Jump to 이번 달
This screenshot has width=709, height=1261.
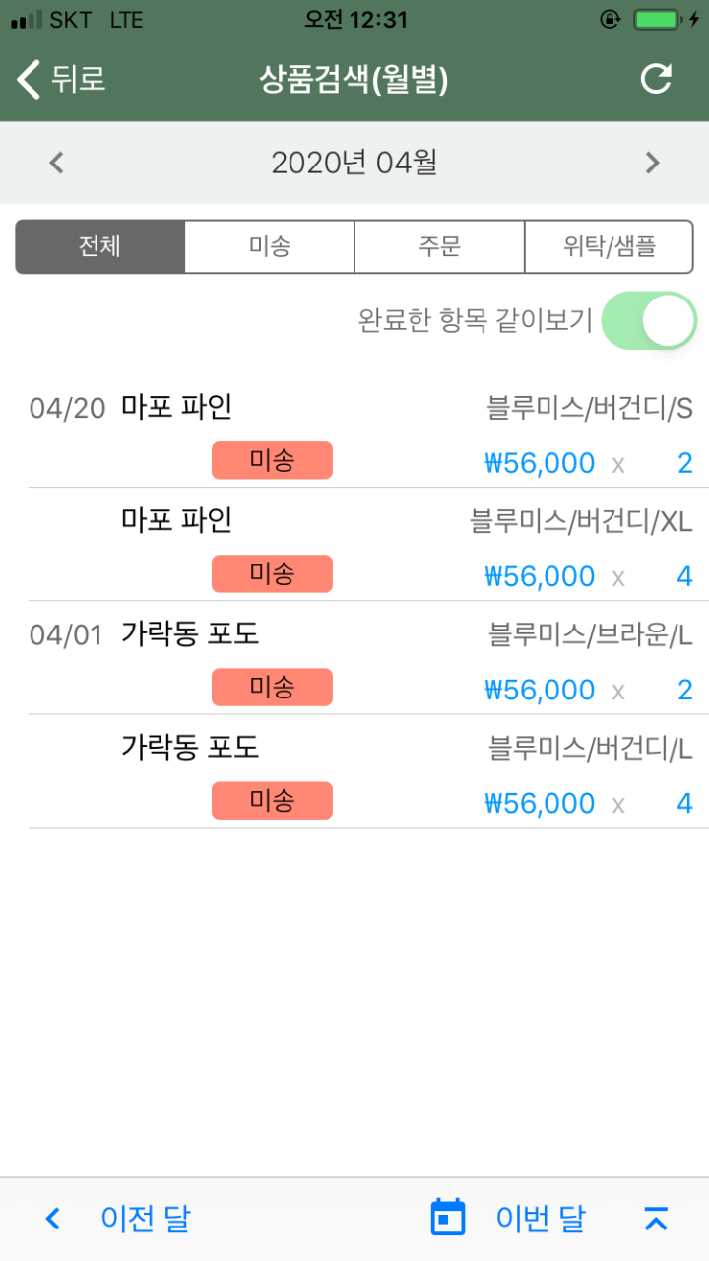click(541, 1219)
